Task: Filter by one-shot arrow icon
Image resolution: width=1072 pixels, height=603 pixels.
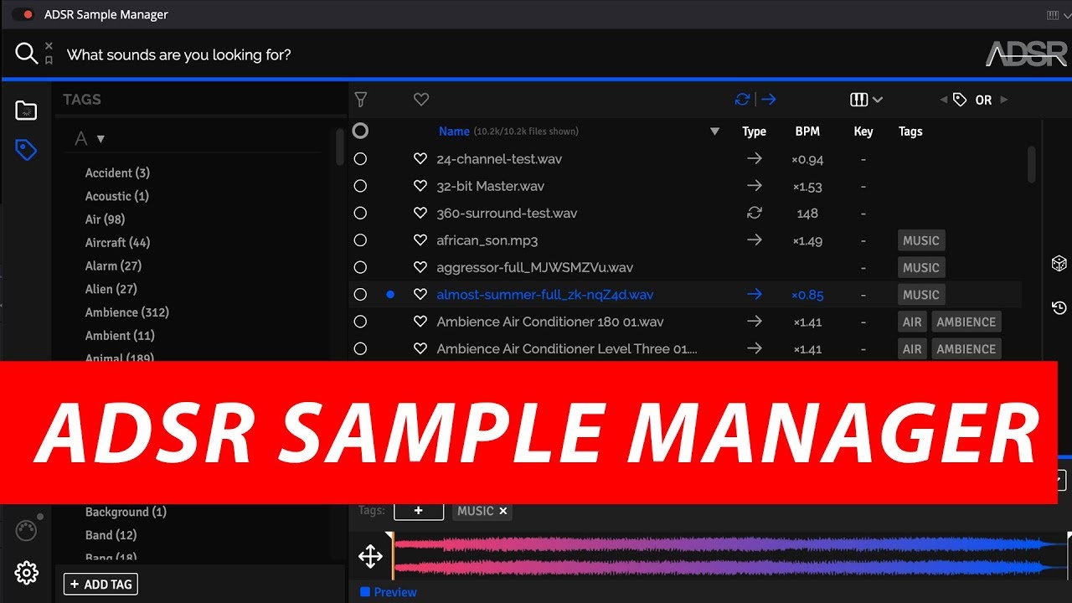Action: click(769, 100)
